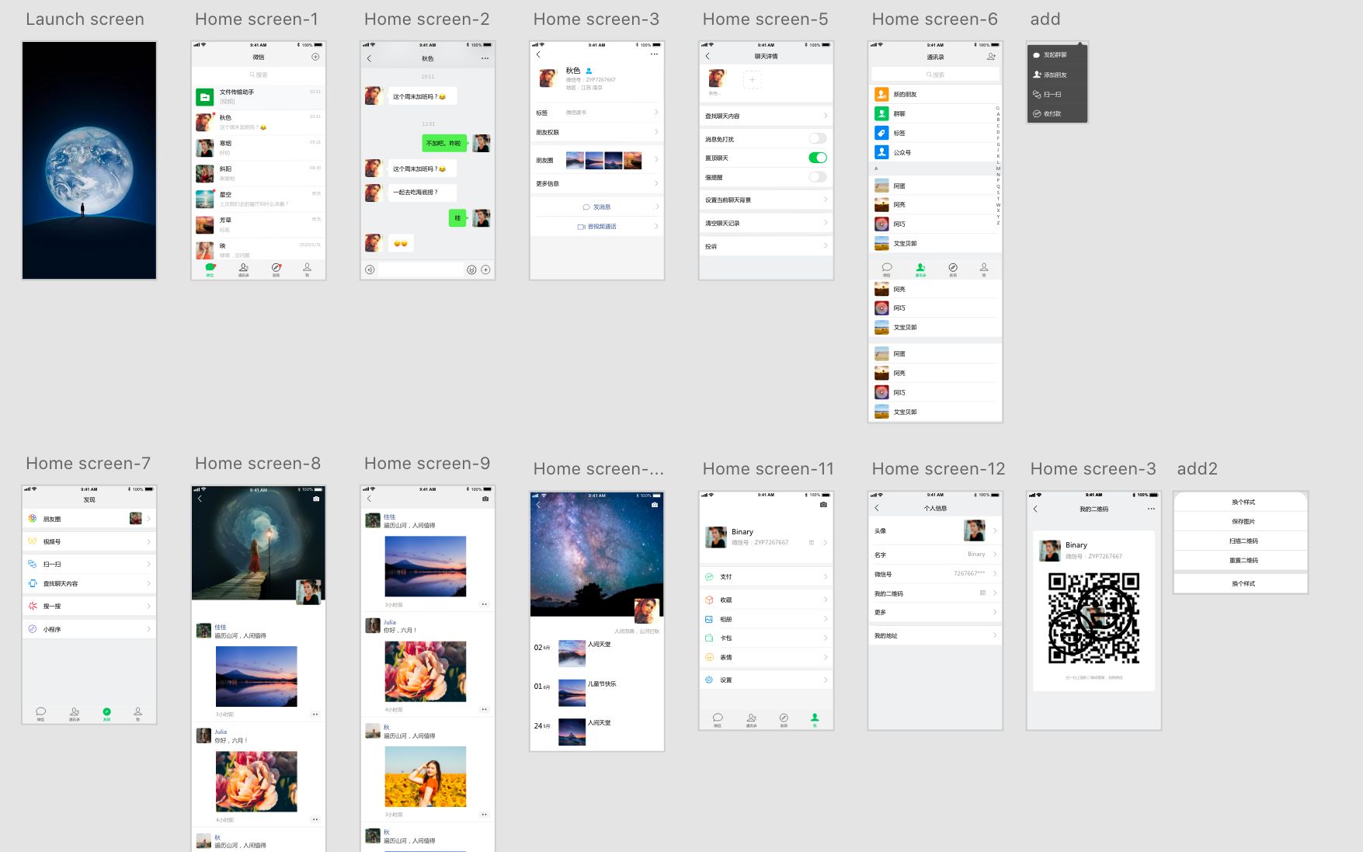Turn off the 置顶聊天 switch

818,158
